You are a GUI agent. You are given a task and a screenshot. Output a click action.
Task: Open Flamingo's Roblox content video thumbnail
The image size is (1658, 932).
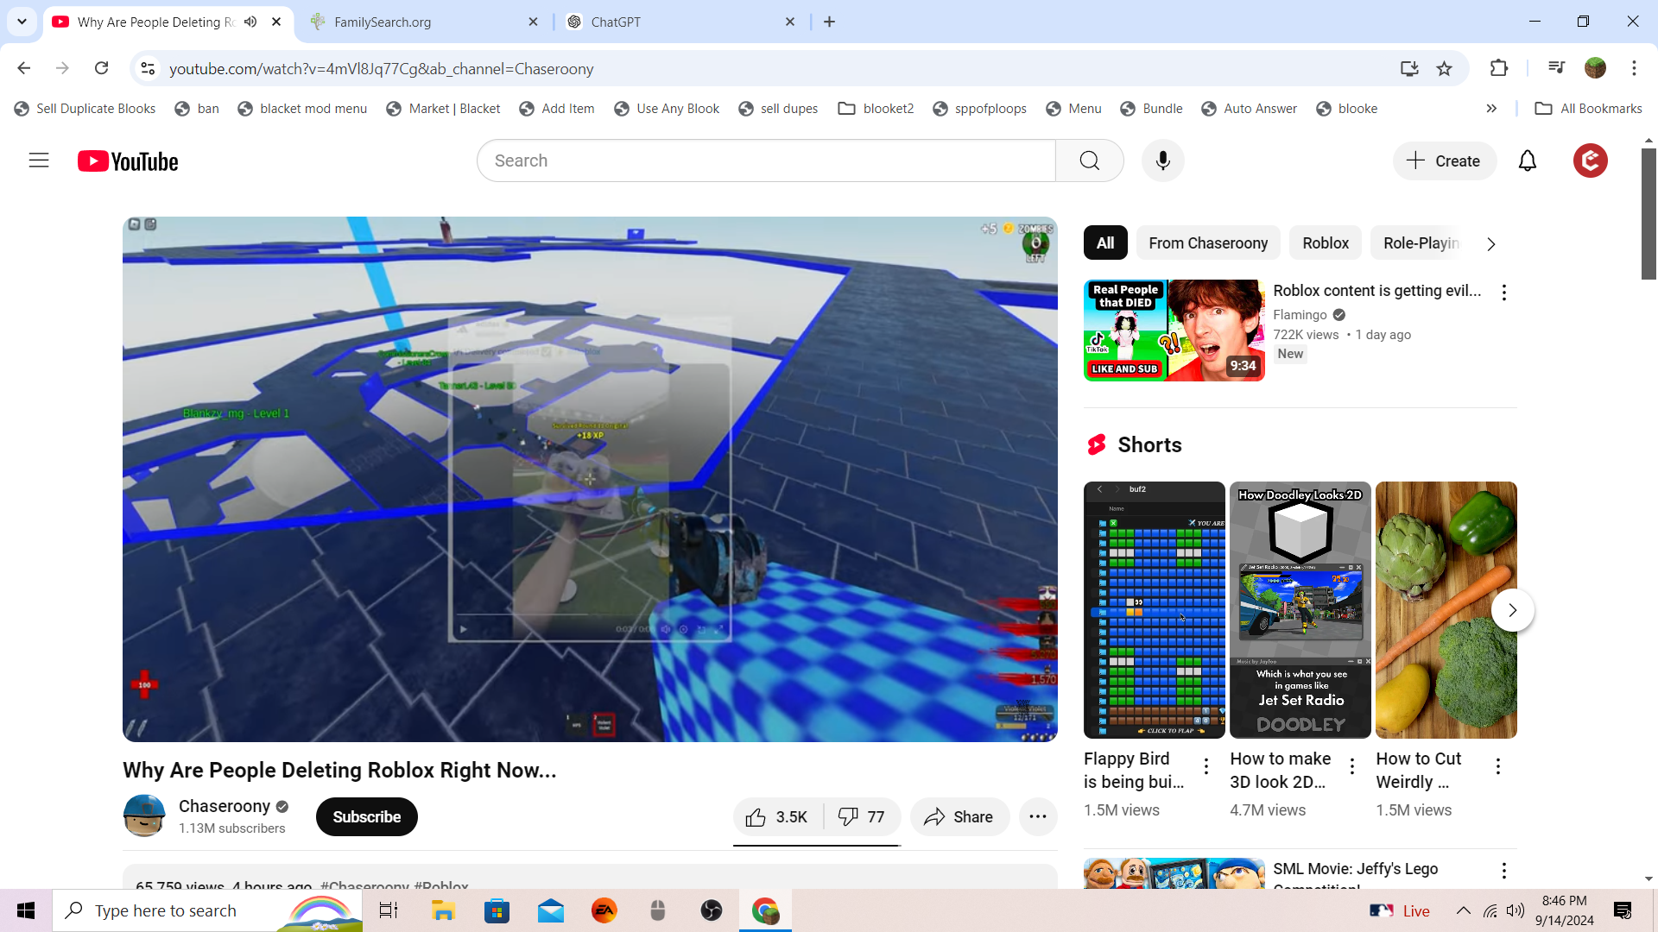click(x=1174, y=331)
